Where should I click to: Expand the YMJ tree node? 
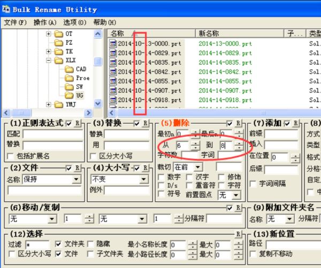coord(49,105)
